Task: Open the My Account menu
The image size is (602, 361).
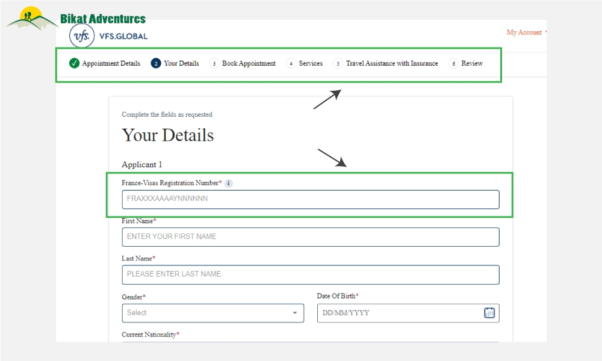Action: pyautogui.click(x=526, y=32)
